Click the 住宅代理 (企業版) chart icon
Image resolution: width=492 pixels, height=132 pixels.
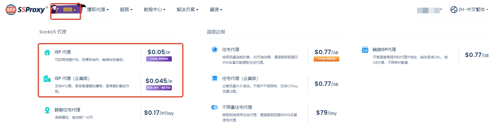pyautogui.click(x=215, y=78)
